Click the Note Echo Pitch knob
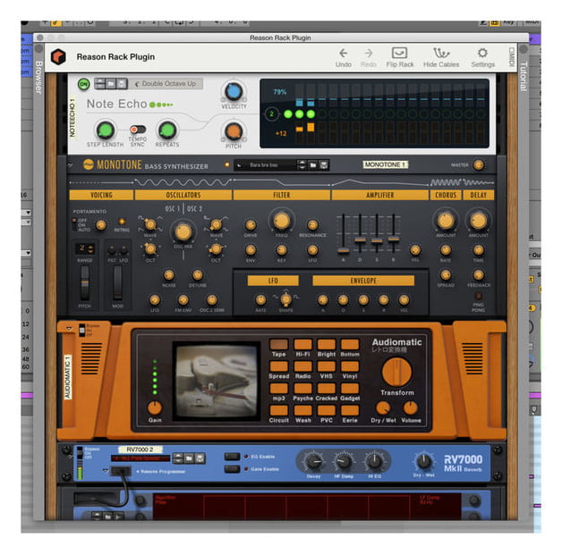This screenshot has height=554, width=562. [x=234, y=131]
